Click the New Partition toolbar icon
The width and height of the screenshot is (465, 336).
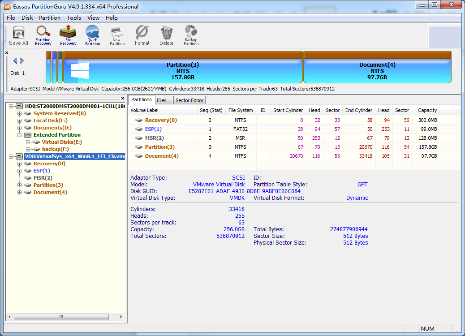(x=117, y=35)
